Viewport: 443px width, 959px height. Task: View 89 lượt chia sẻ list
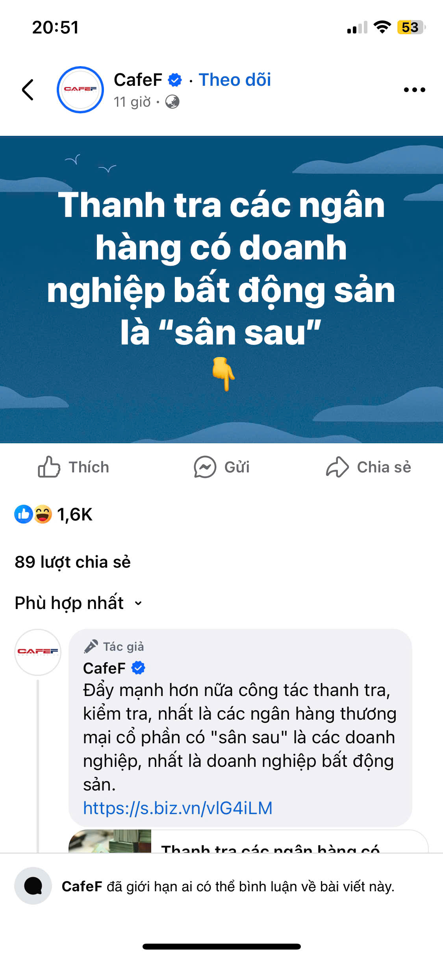coord(72,562)
